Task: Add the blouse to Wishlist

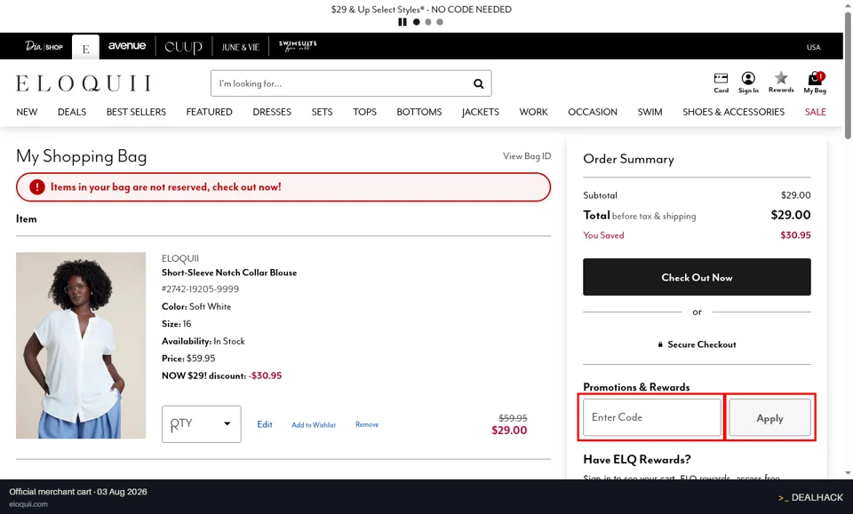Action: click(x=314, y=425)
